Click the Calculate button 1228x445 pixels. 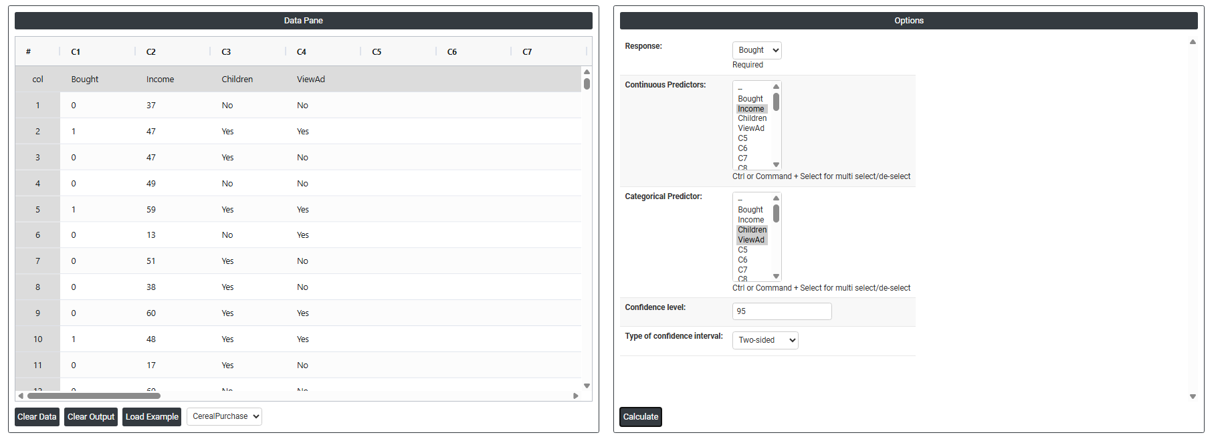640,417
